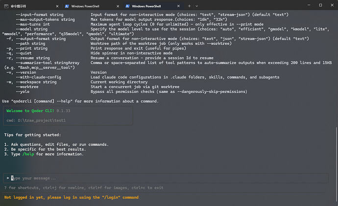Click the '--max-turns int' option text
The width and height of the screenshot is (338, 206).
33,24
